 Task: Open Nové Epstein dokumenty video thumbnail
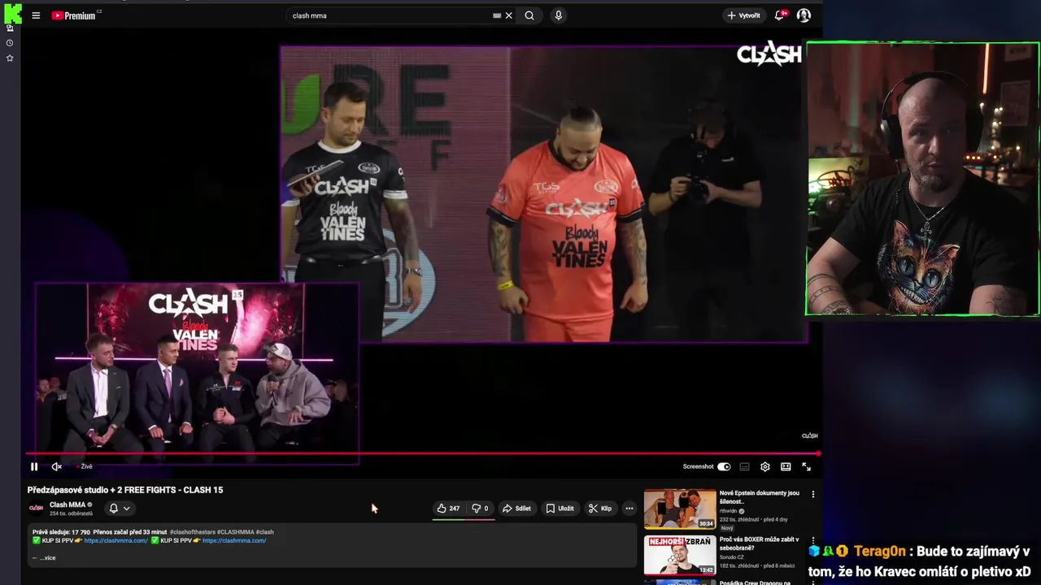pyautogui.click(x=680, y=509)
